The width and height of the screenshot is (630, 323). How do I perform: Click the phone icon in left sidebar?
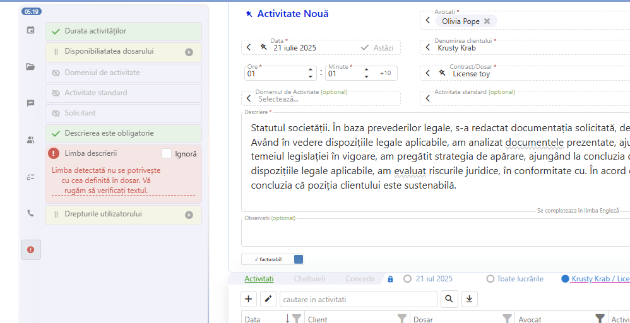click(x=30, y=213)
